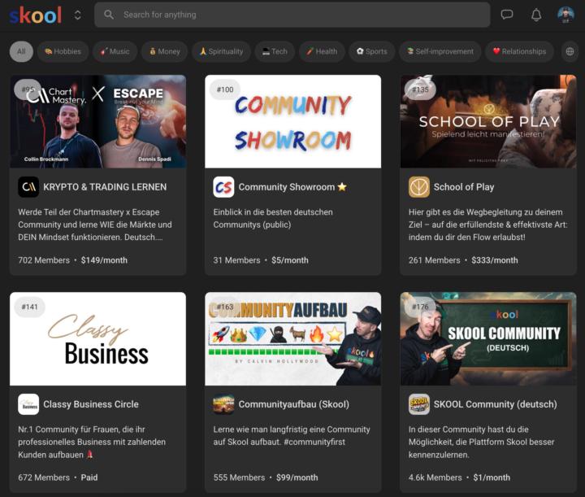Click '702 Members' text

click(x=44, y=260)
